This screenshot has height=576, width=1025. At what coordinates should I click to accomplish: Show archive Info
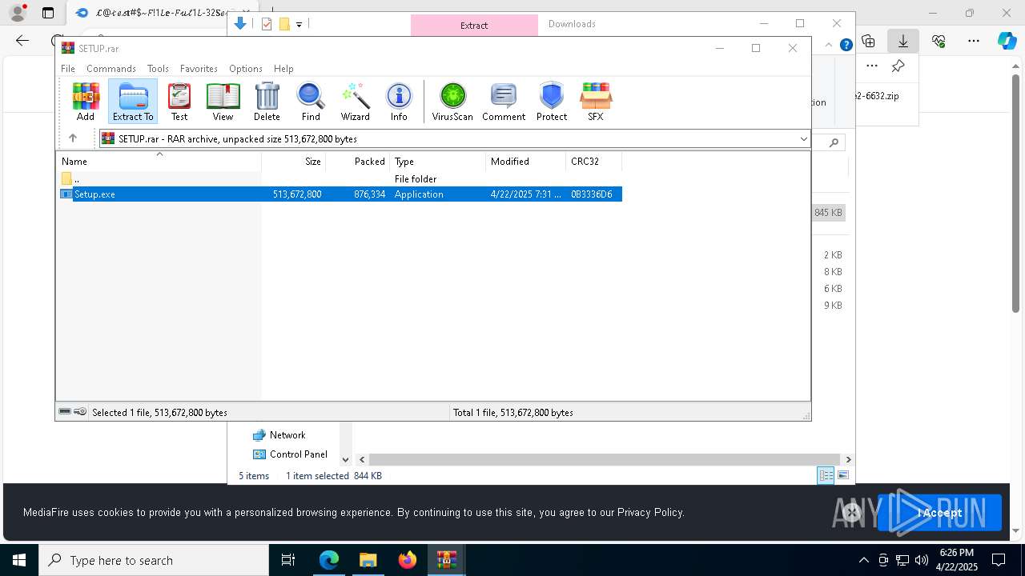coord(399,102)
